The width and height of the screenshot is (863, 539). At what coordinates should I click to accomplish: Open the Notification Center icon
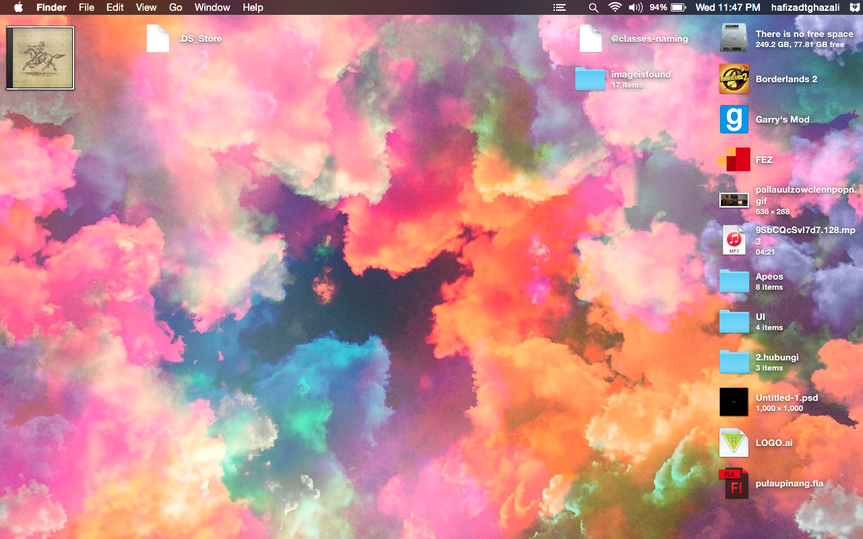point(559,7)
